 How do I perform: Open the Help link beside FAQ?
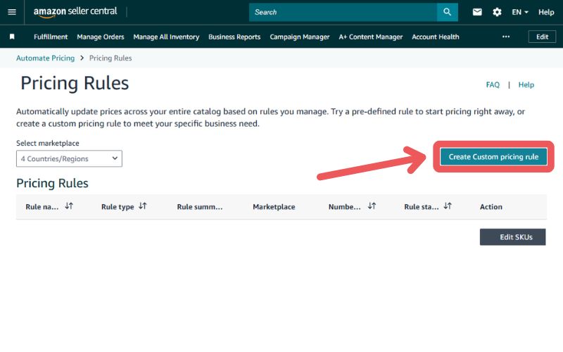pos(526,84)
